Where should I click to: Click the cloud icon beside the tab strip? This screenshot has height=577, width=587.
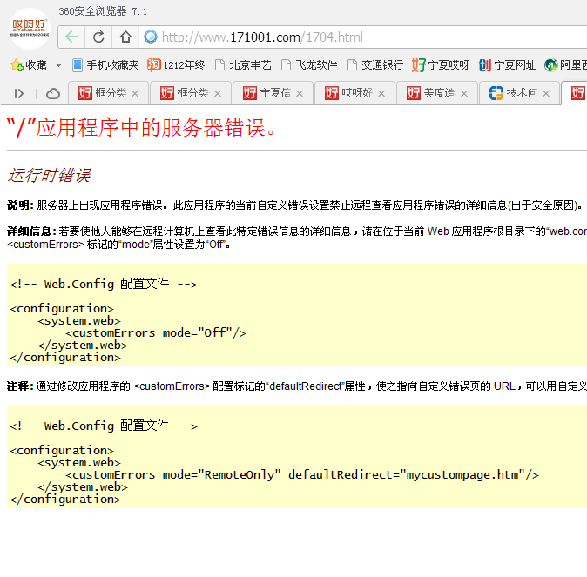53,93
